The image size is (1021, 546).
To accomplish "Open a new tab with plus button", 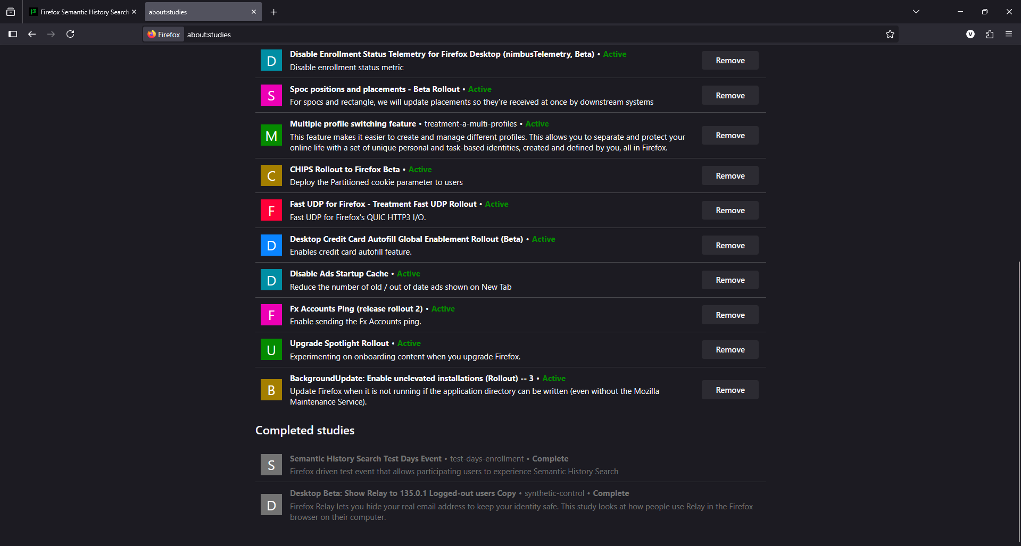I will coord(274,12).
